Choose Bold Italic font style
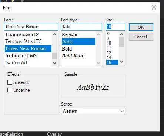 click(x=78, y=55)
